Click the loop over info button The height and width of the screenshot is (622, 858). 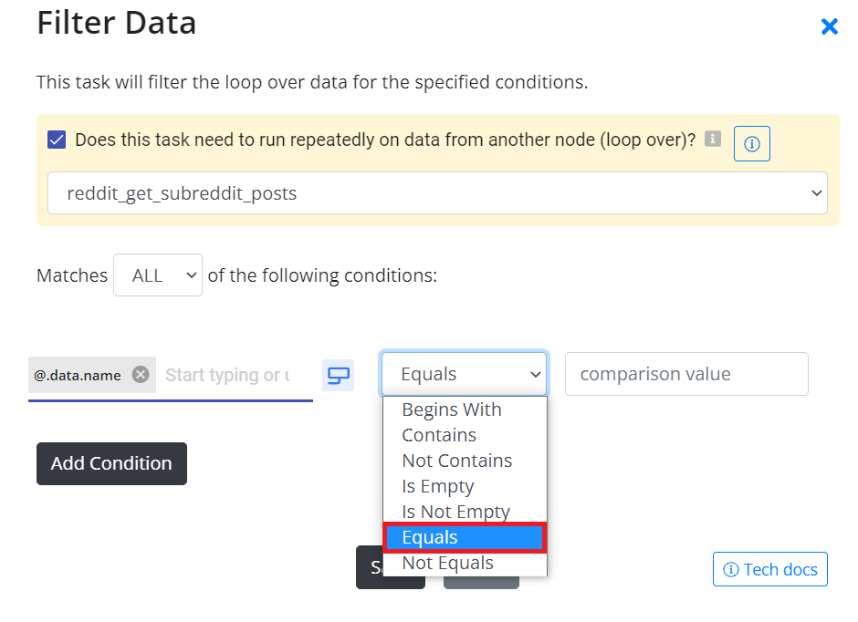751,144
